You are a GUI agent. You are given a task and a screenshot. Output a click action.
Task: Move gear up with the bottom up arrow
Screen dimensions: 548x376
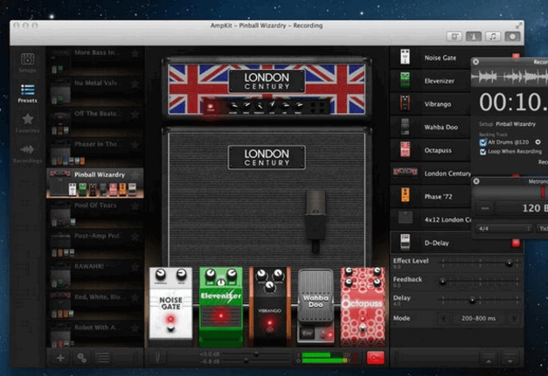(x=489, y=358)
